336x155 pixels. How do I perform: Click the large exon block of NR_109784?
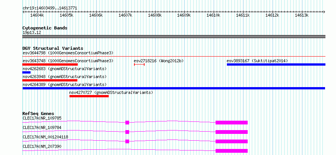(x=232, y=132)
